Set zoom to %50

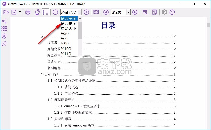pos(69,34)
